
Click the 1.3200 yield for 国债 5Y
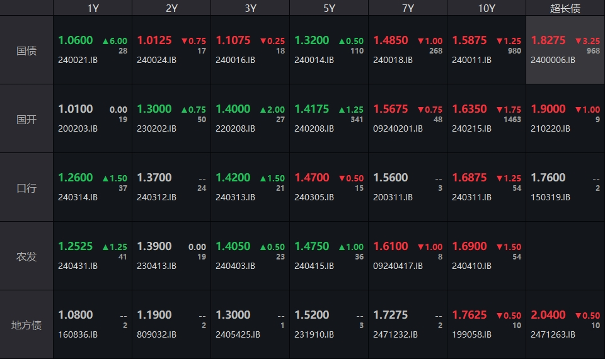pyautogui.click(x=311, y=40)
